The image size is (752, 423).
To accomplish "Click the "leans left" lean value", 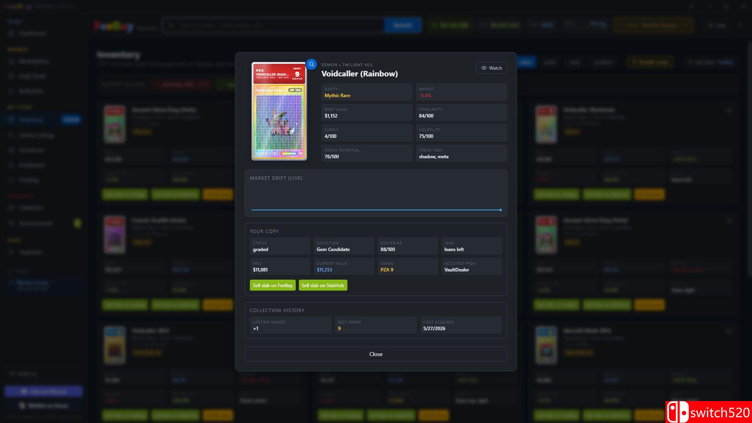I will [x=454, y=249].
